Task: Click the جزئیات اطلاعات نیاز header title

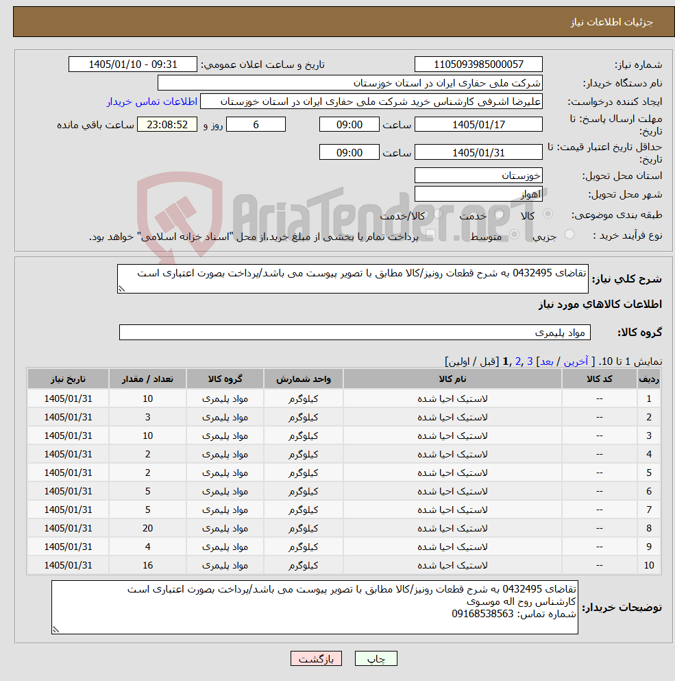Action: [612, 22]
